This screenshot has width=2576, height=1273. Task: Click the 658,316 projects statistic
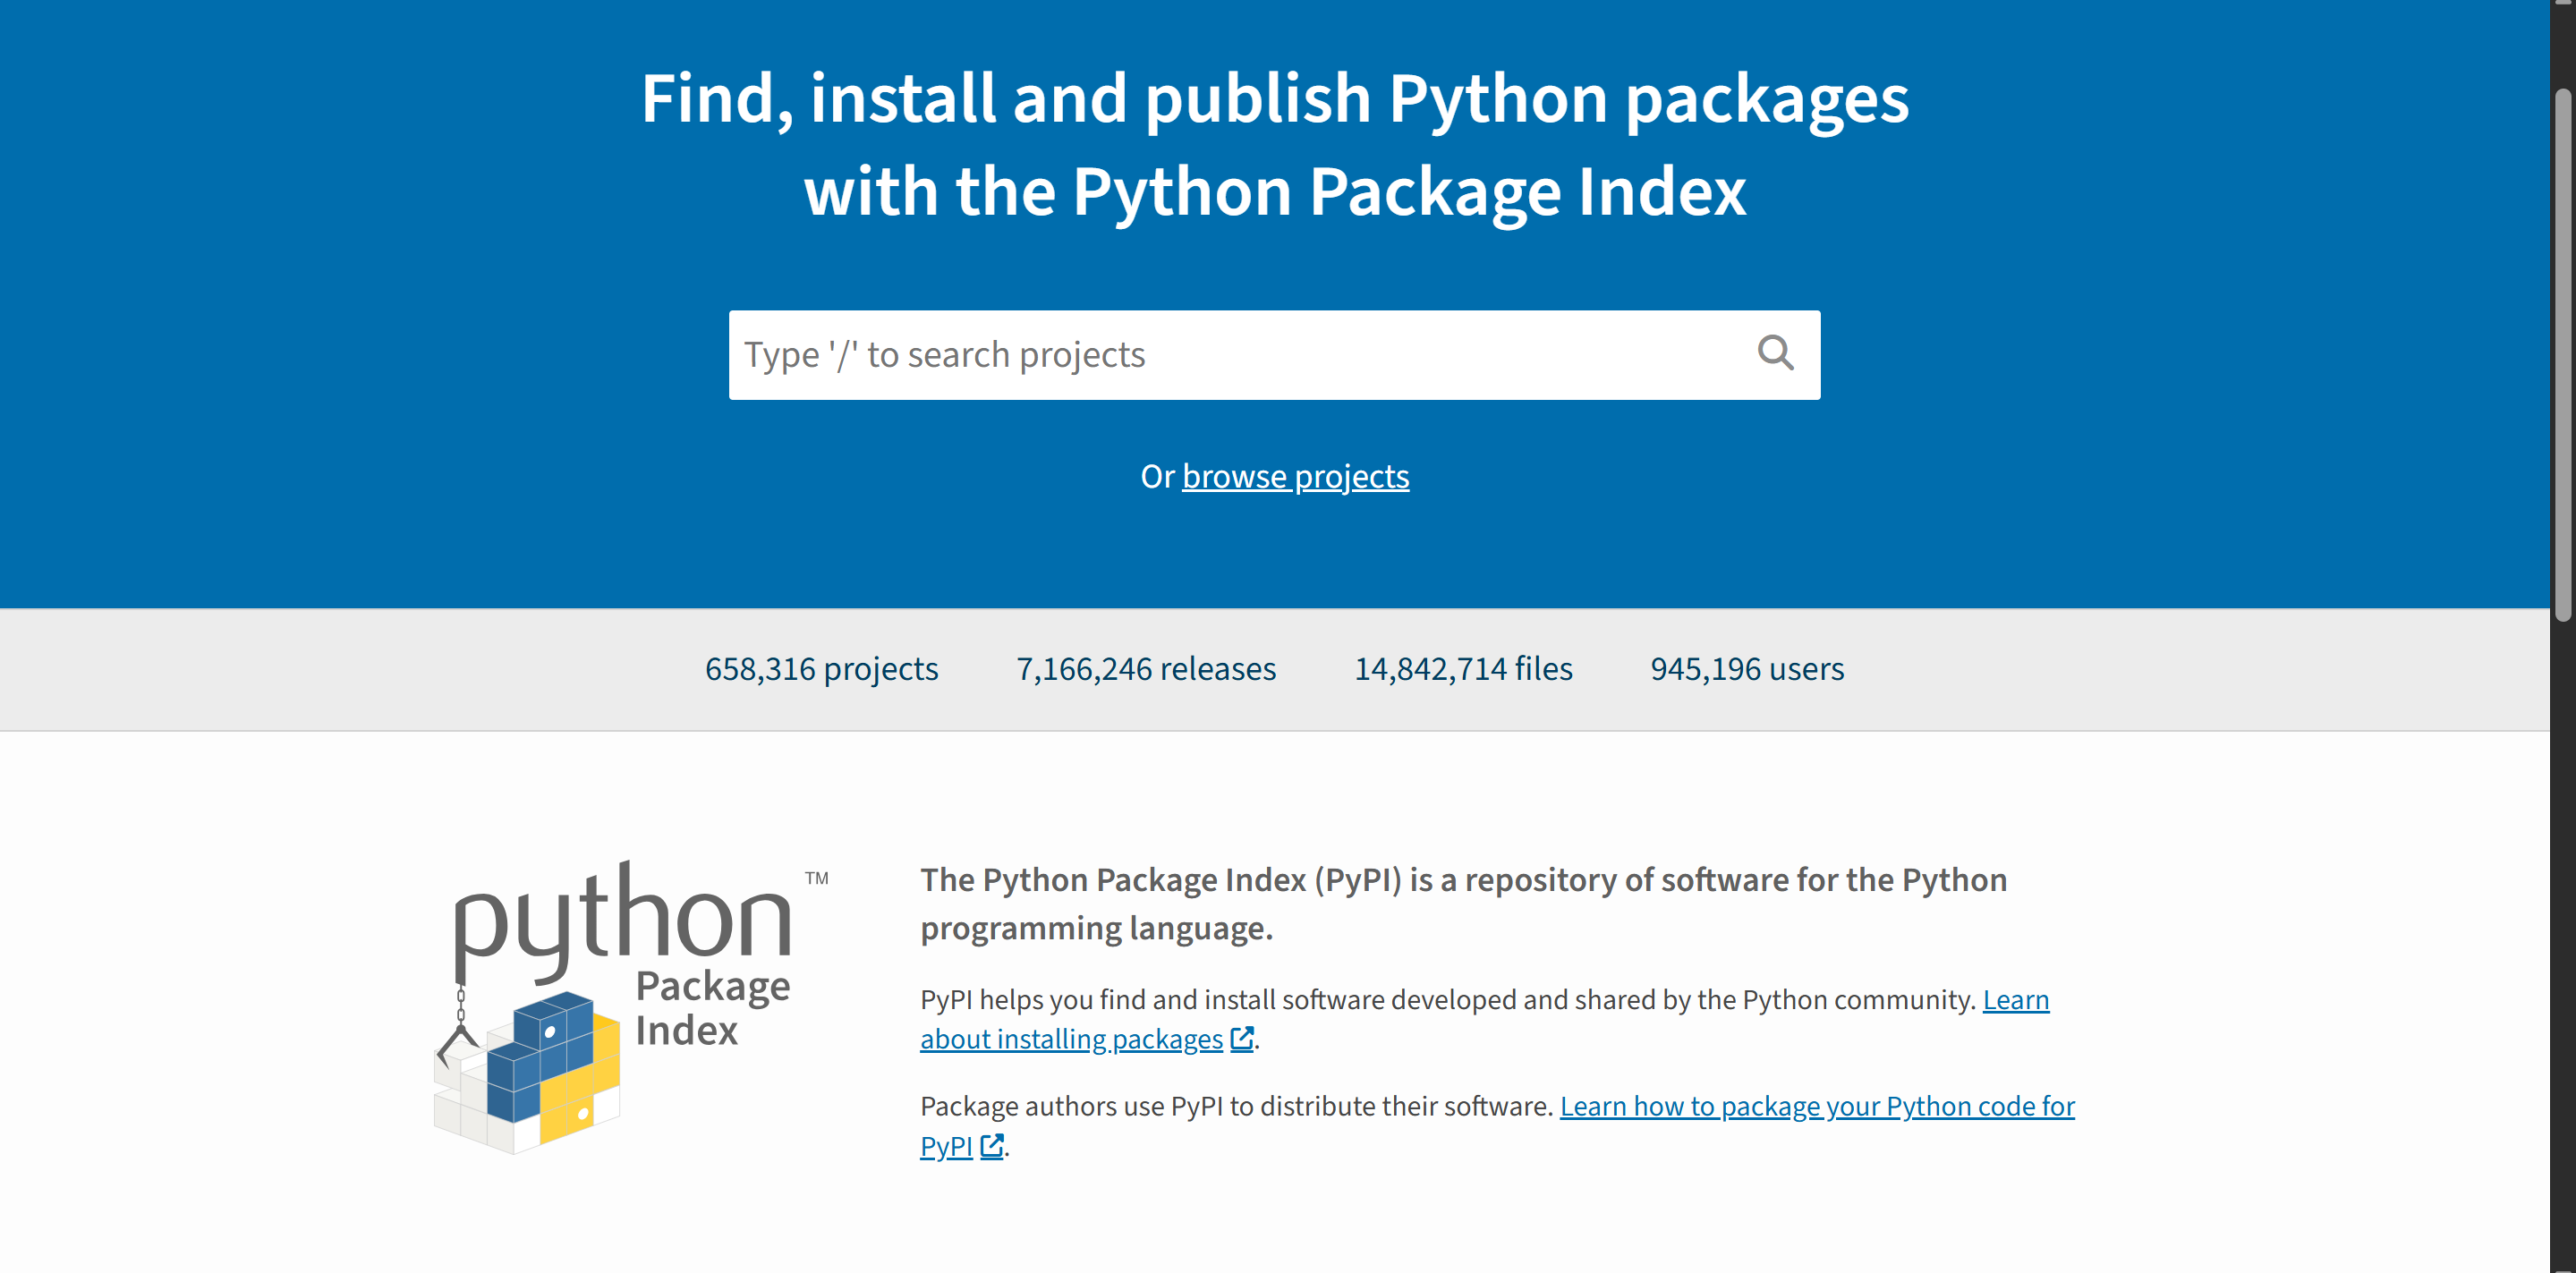tap(822, 669)
